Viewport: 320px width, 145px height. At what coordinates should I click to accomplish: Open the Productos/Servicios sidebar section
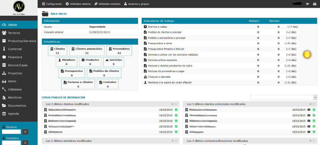click(19, 41)
